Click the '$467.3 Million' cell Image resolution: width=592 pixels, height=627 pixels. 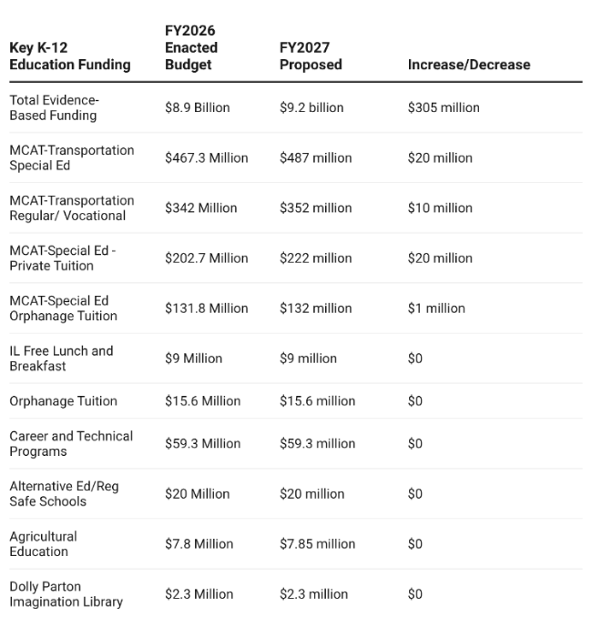[207, 157]
